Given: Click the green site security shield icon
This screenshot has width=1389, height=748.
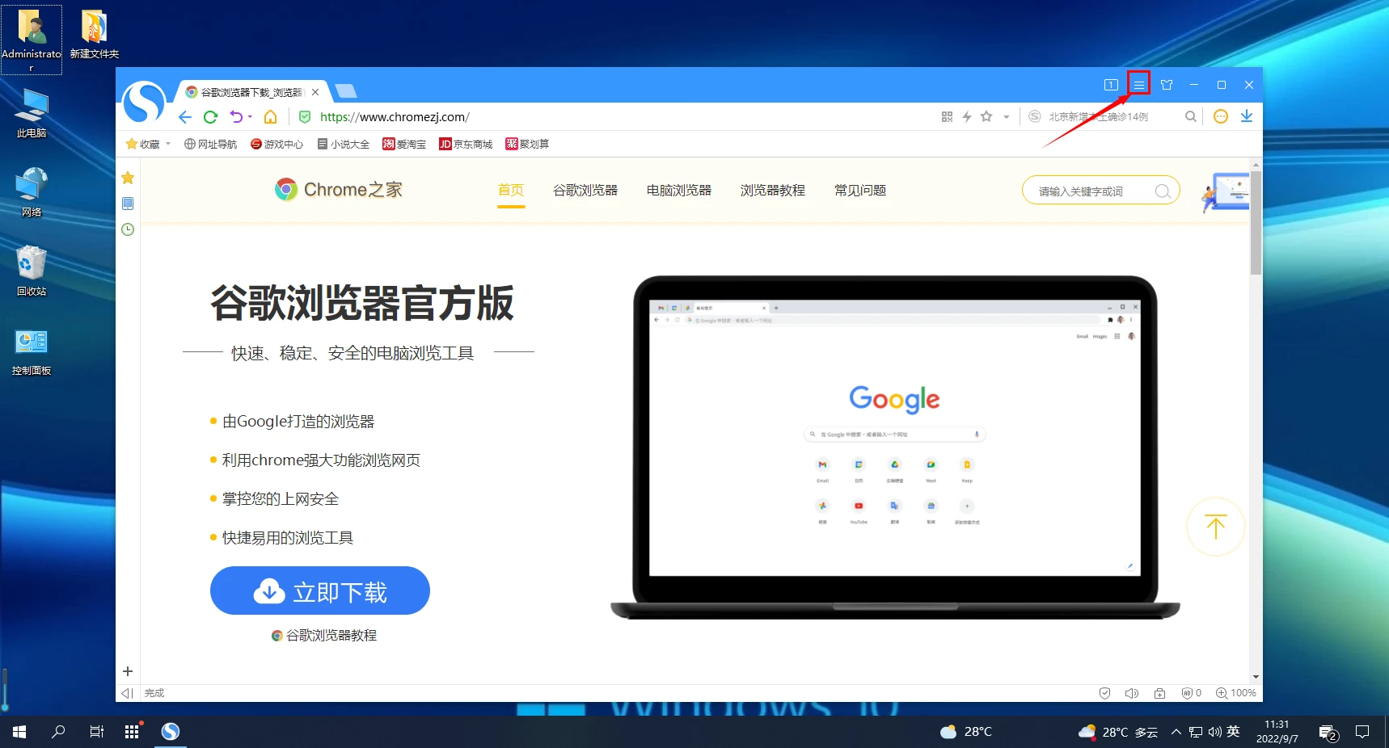Looking at the screenshot, I should 305,117.
